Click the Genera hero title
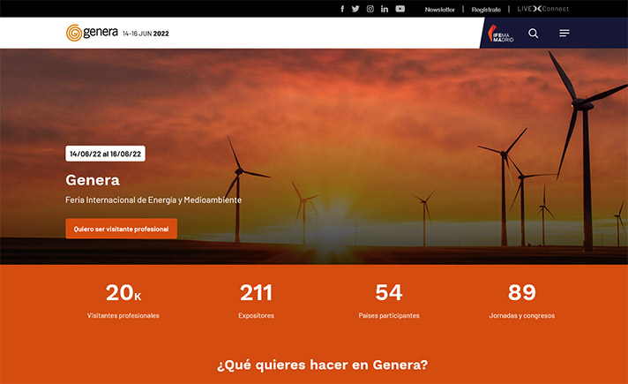Viewport: 628px width, 384px height. 93,180
